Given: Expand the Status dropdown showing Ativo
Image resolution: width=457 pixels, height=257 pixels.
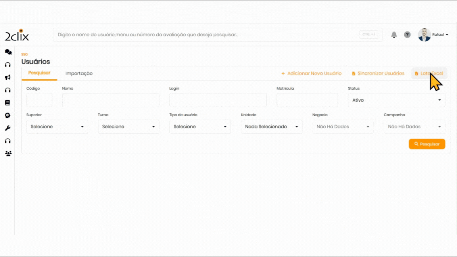Looking at the screenshot, I should tap(396, 100).
